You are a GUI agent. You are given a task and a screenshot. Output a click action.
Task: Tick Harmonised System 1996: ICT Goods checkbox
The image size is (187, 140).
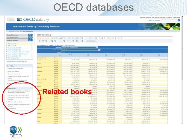tap(7, 54)
